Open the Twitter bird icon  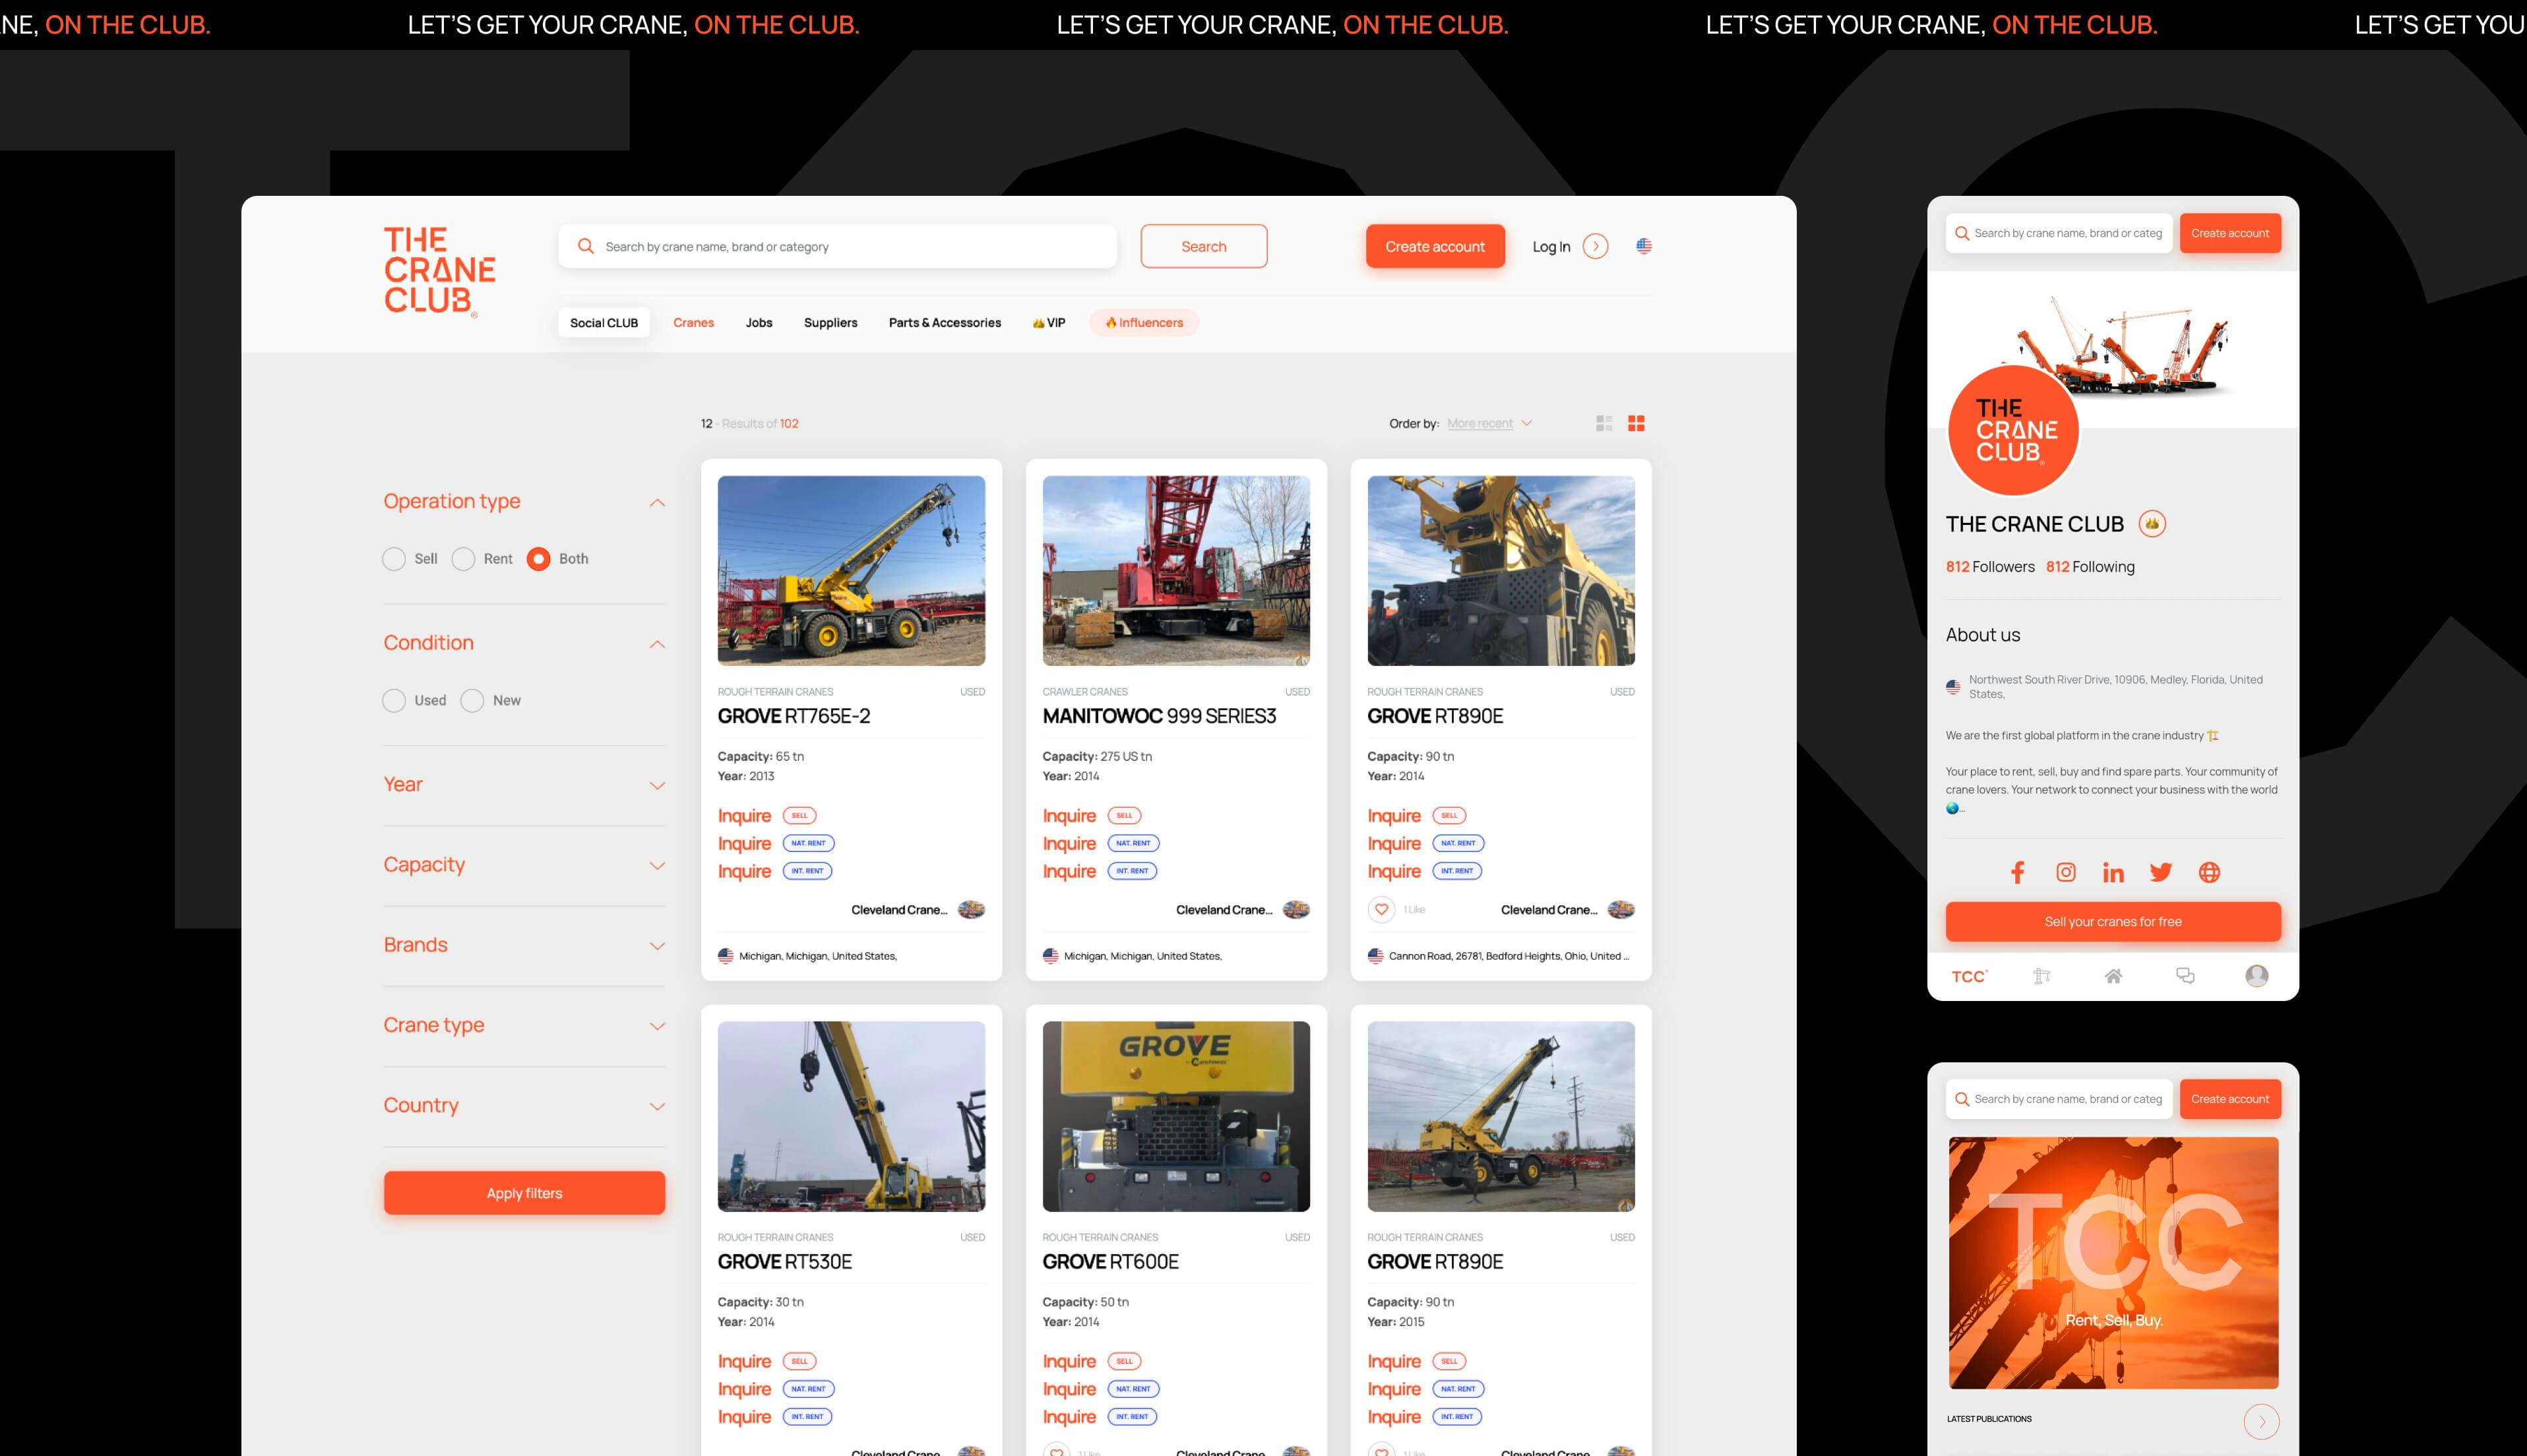pyautogui.click(x=2160, y=872)
